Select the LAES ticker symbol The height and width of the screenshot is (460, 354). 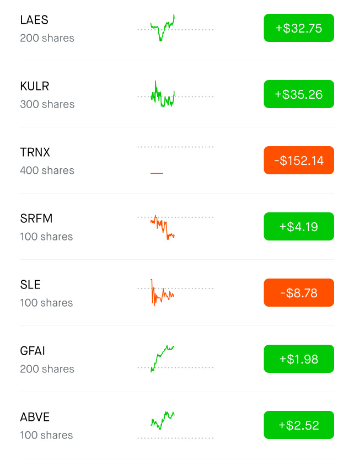click(34, 20)
